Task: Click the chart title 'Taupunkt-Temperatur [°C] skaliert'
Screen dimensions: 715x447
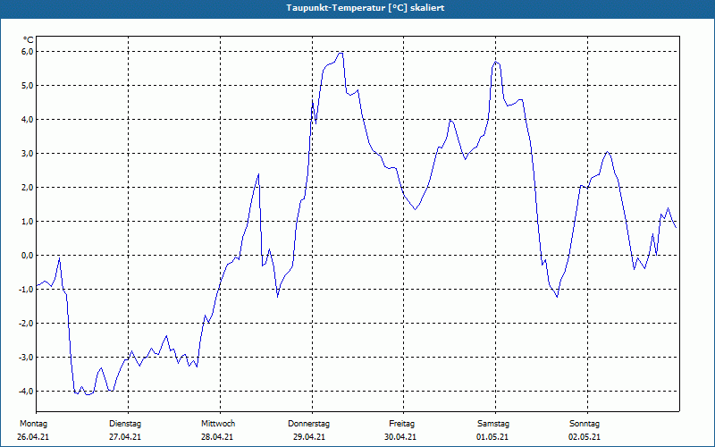Action: (x=366, y=8)
